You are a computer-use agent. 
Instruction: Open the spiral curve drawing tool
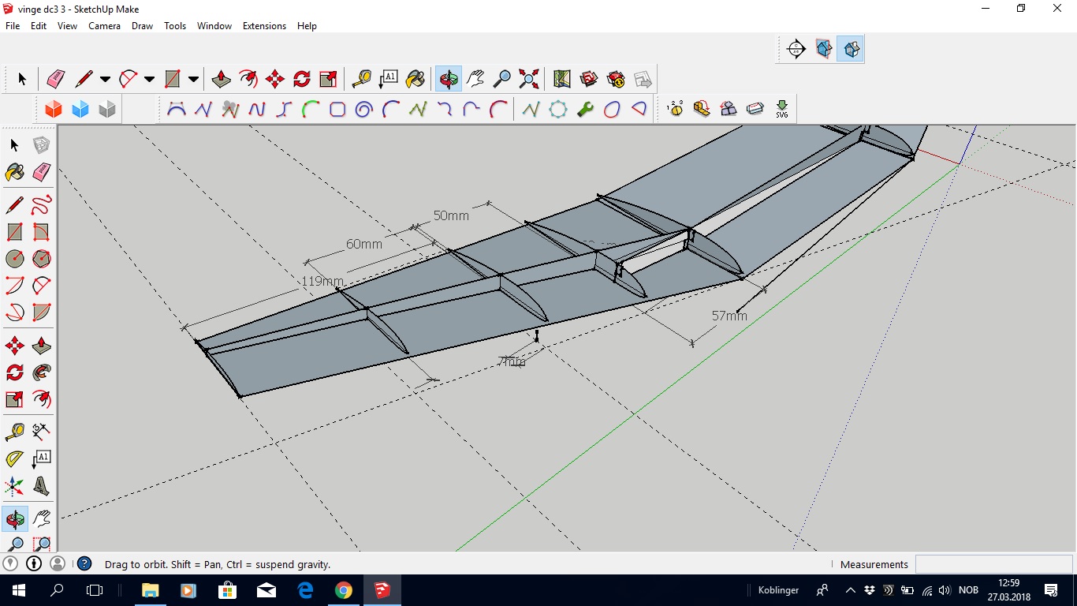click(x=363, y=110)
